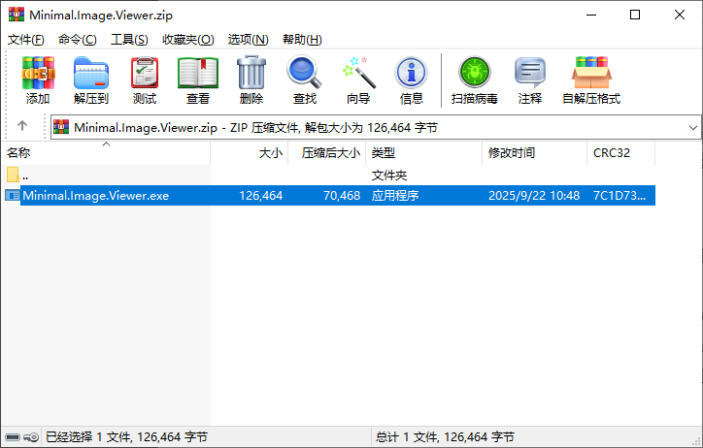Maximize the WinRAR window

[x=635, y=15]
